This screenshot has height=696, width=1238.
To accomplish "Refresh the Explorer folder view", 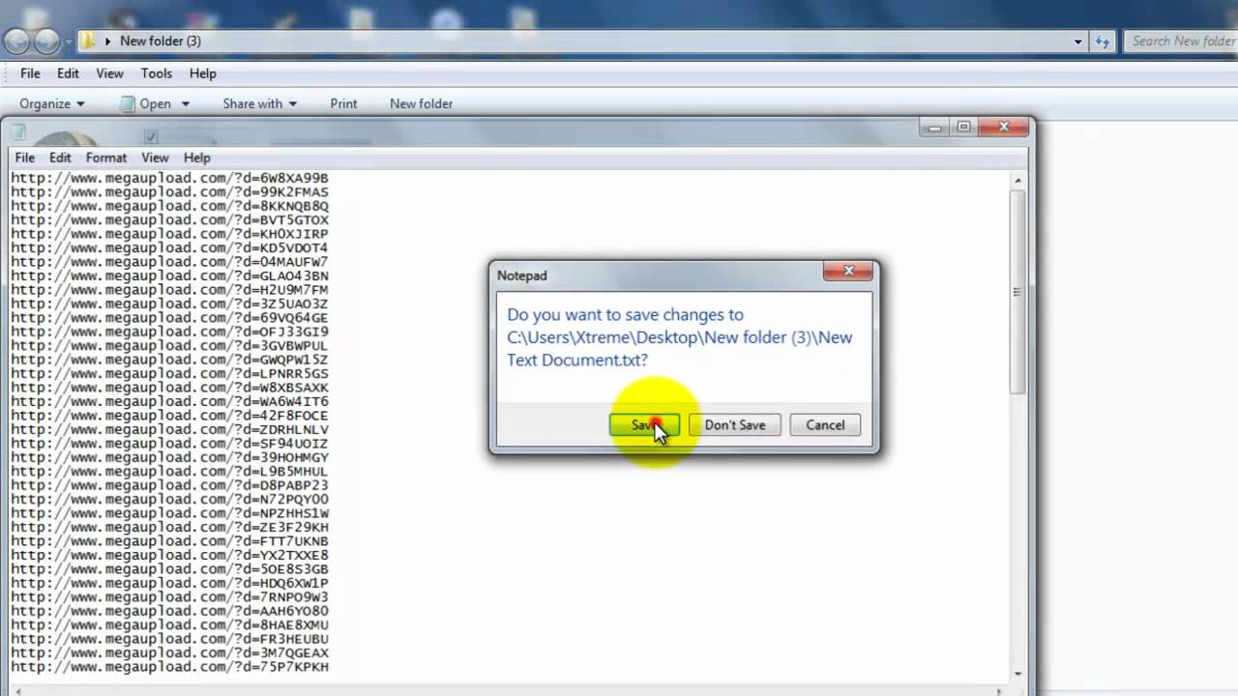I will [x=1103, y=42].
